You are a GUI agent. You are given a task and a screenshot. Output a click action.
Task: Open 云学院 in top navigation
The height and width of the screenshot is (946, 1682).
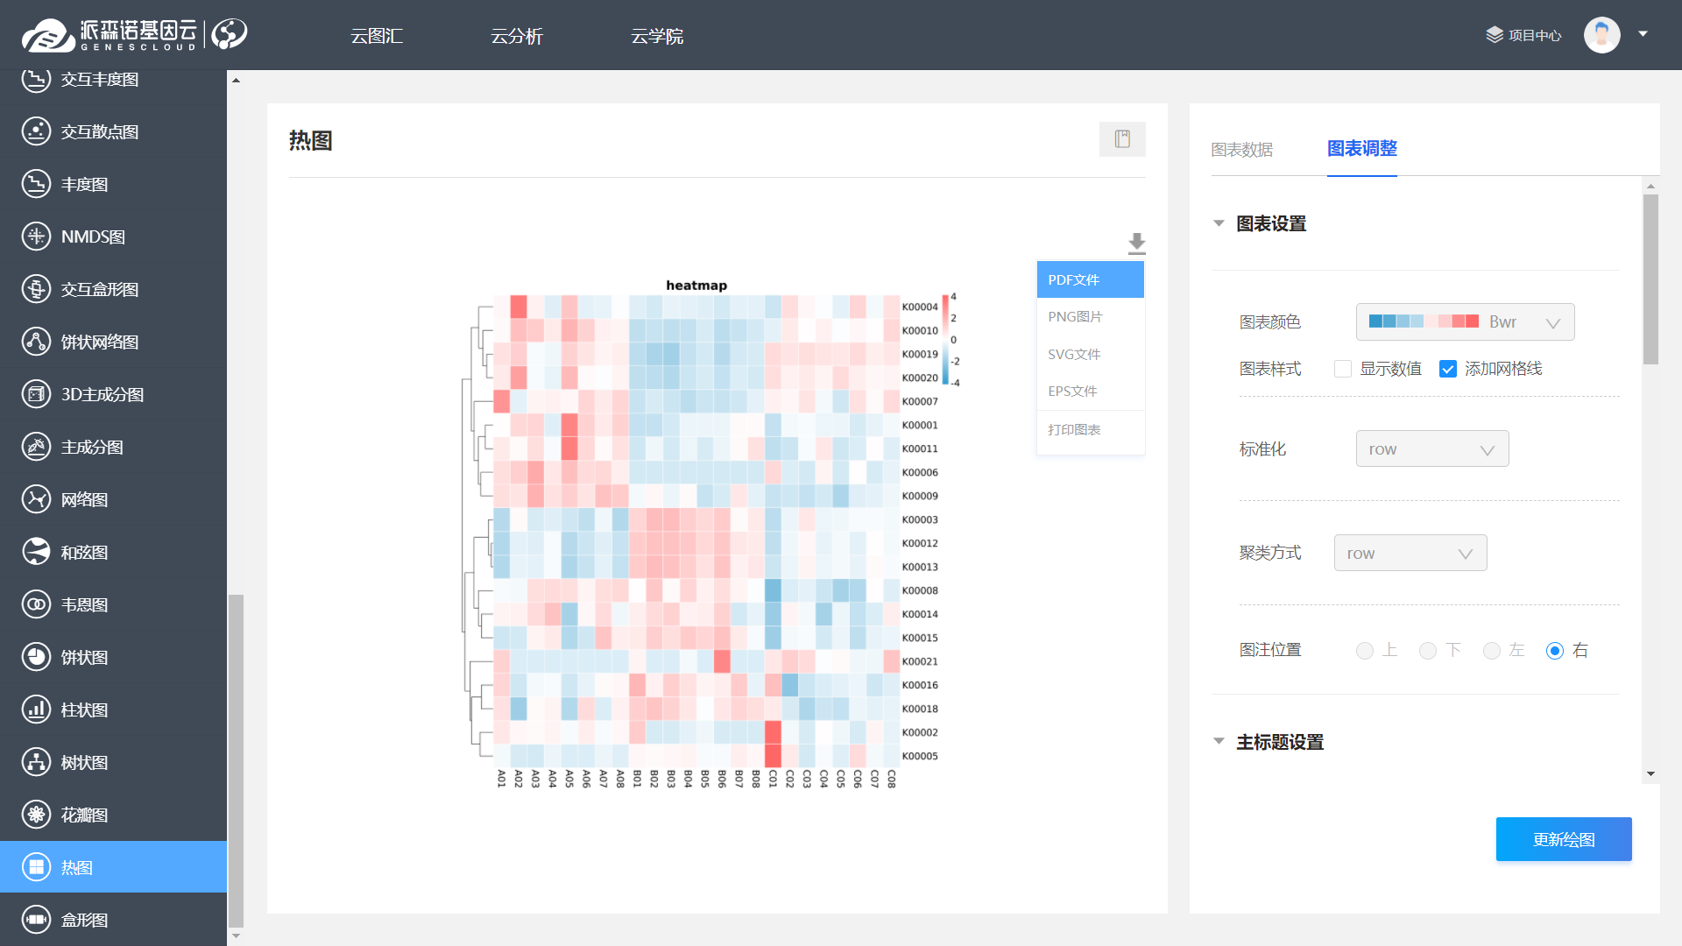657,36
